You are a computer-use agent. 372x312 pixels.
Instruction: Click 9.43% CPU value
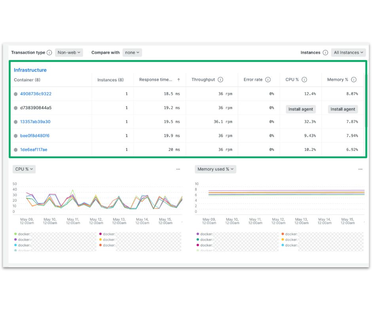tap(310, 136)
